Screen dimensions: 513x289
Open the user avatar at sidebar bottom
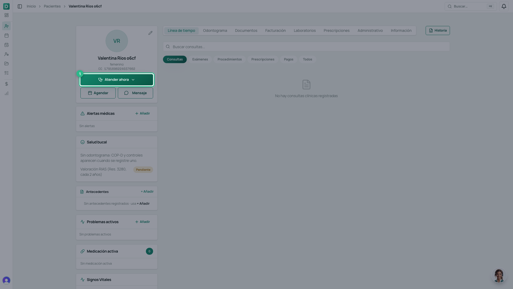[6, 280]
